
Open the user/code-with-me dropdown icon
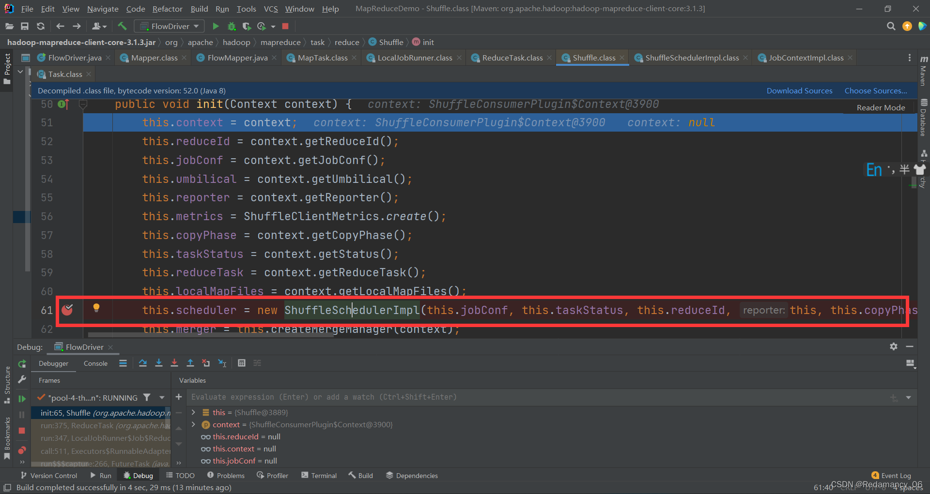click(99, 26)
